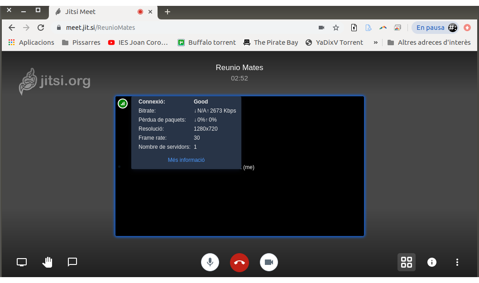This screenshot has width=479, height=283.
Task: Open meeting info with the i icon
Action: point(432,262)
